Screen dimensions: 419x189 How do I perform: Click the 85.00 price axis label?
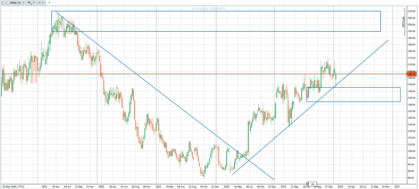411,178
